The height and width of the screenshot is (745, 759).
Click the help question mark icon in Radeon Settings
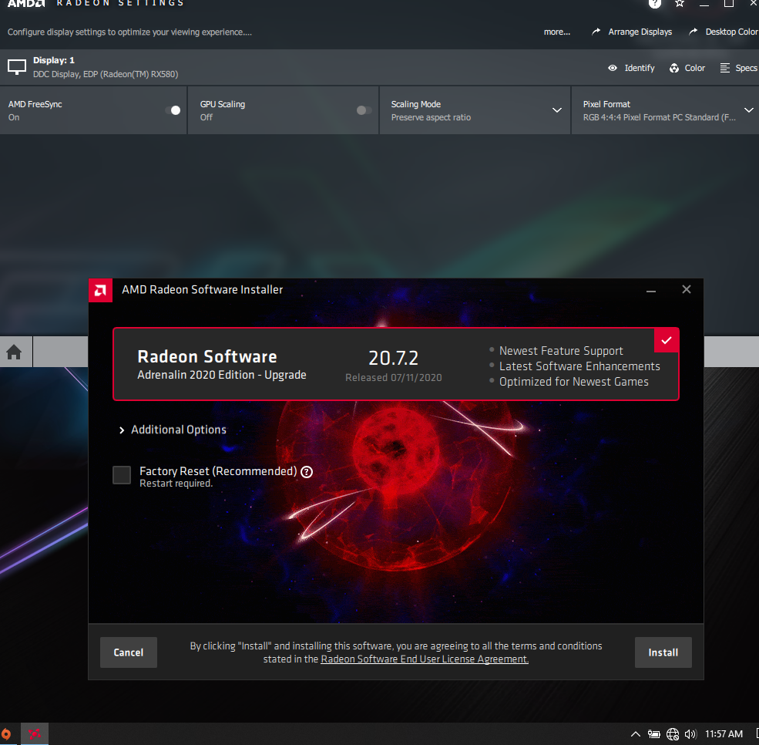tap(654, 3)
